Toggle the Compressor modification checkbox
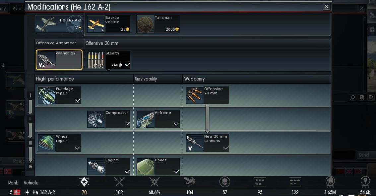 click(127, 124)
